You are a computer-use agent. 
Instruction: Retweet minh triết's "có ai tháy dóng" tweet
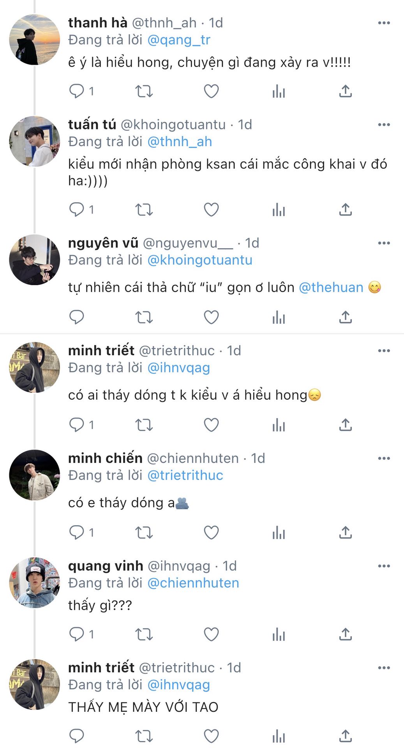tap(144, 425)
